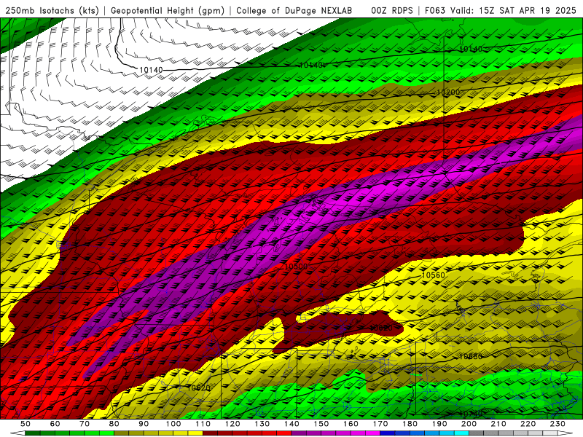Click the 190 value on the color scale
583x437 pixels.
tap(439, 424)
